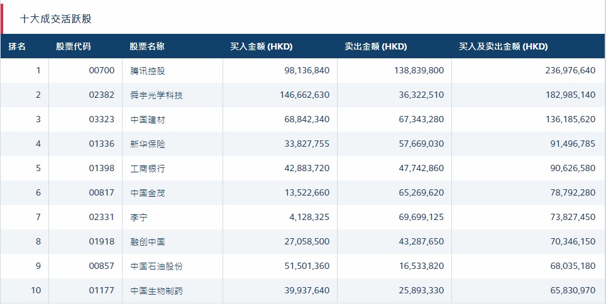
Task: Select stock name 中国建材
Action: click(x=148, y=120)
